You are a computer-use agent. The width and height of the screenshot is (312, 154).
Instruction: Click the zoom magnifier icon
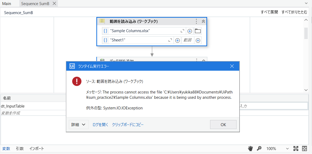[x=259, y=148]
